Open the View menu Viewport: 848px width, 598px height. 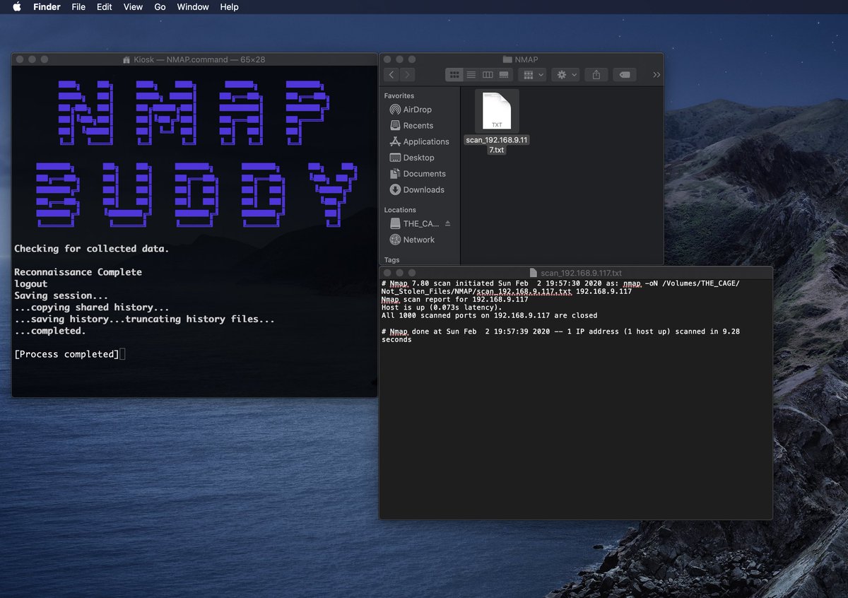click(133, 7)
